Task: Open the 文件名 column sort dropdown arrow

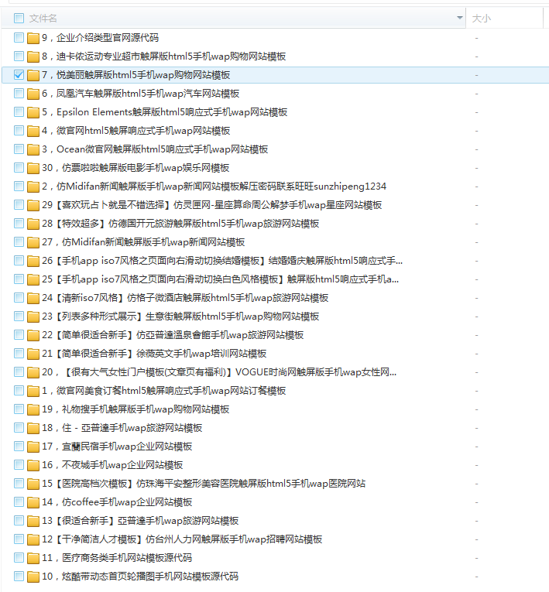Action: [459, 18]
